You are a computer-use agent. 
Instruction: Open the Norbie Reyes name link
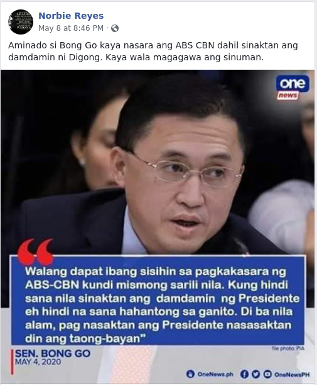71,16
